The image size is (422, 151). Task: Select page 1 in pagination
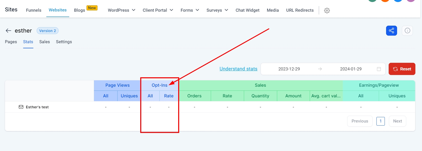tap(381, 121)
